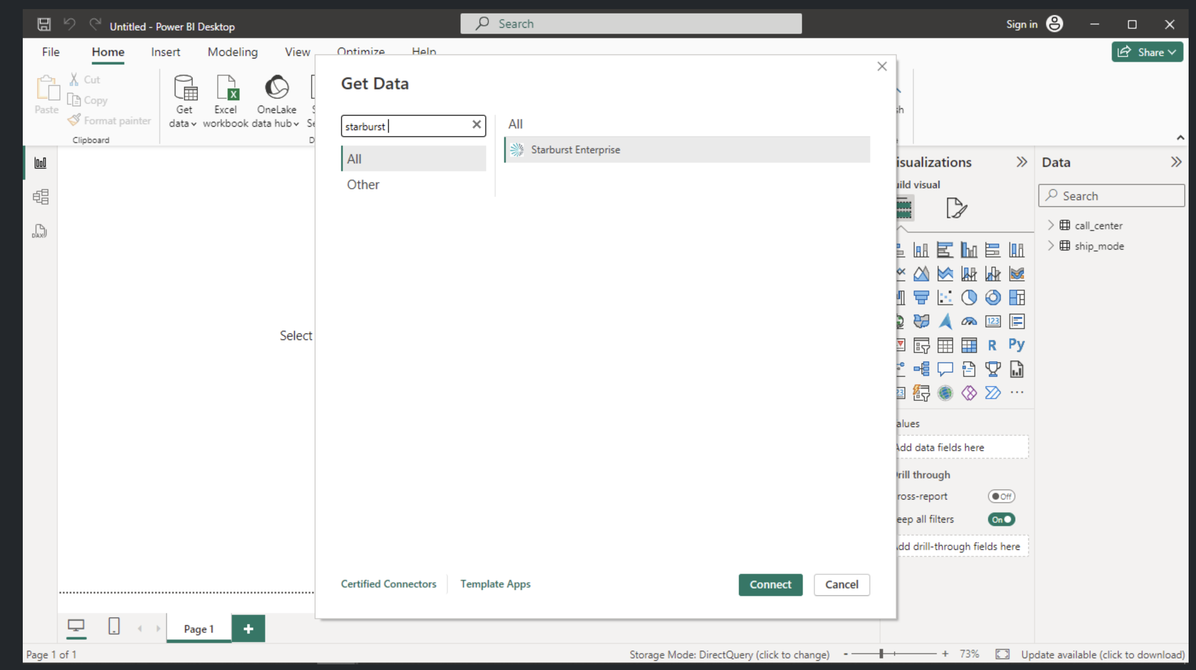Switch to mobile layout icon

tap(114, 627)
